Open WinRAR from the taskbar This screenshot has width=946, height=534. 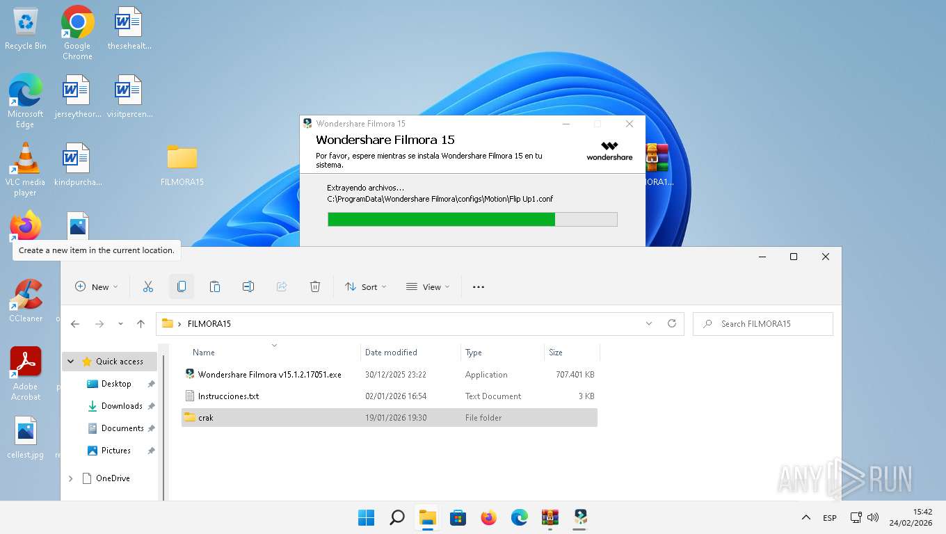tap(550, 517)
